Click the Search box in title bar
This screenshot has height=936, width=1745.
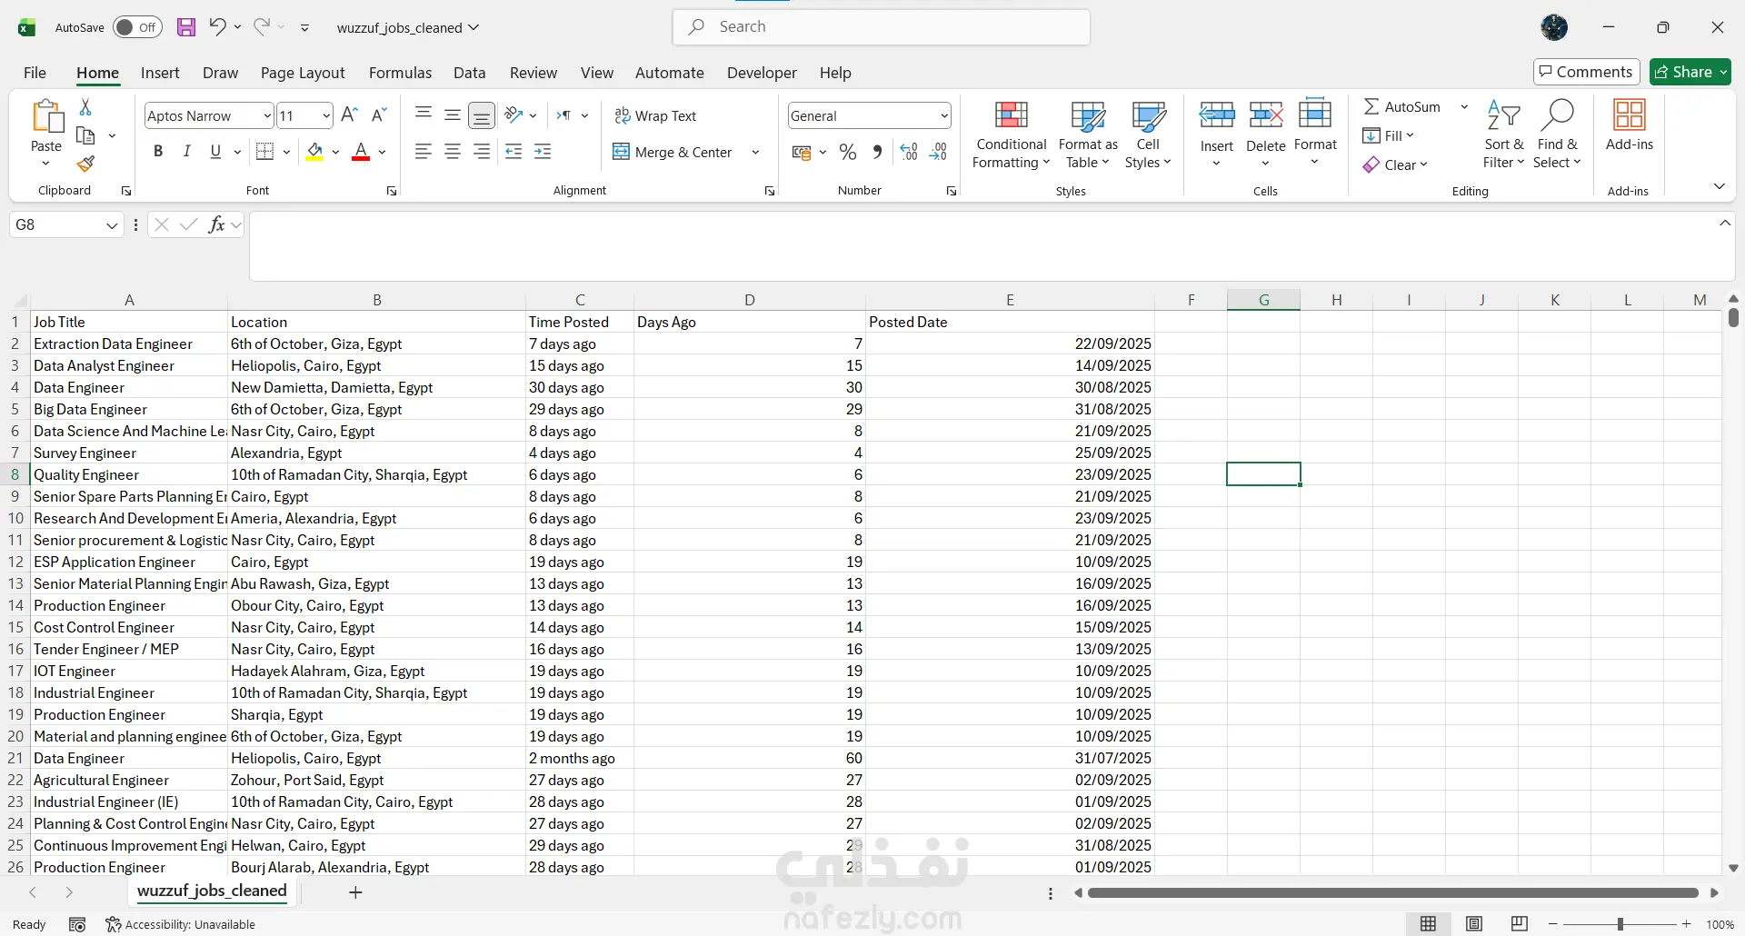tap(882, 27)
